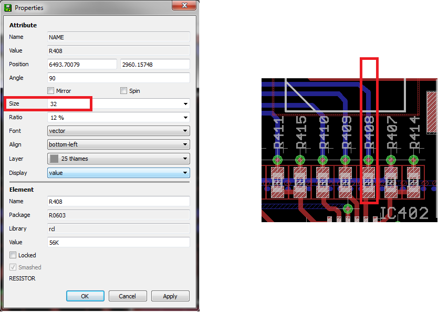Open the Layer dropdown showing 25 tNames
The image size is (438, 313).
coord(185,159)
